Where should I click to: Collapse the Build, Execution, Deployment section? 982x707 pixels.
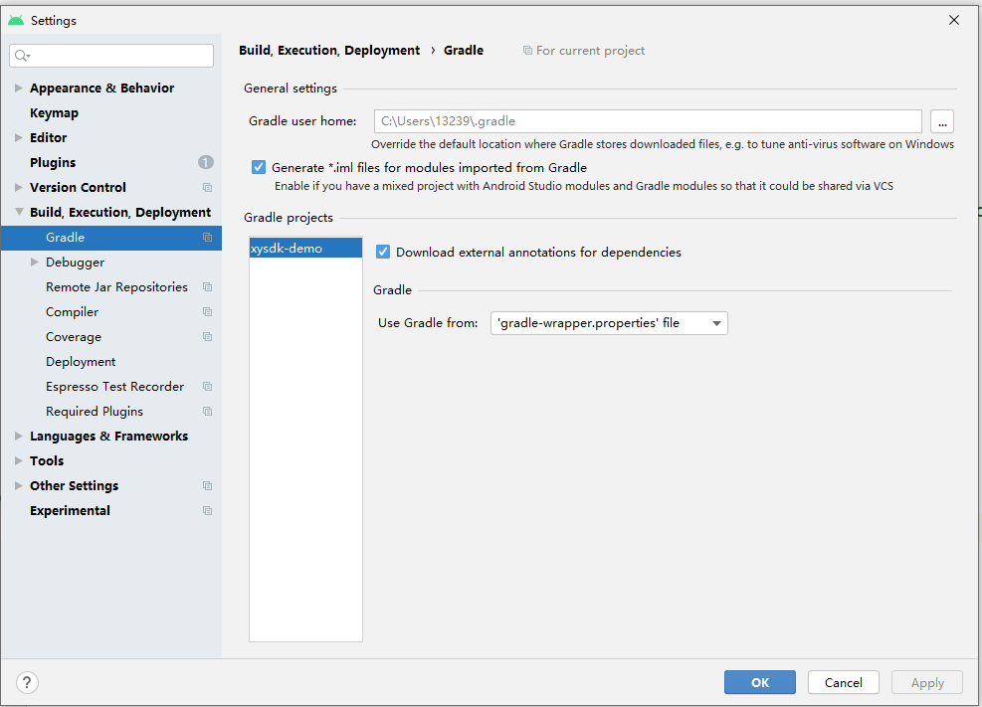point(18,212)
